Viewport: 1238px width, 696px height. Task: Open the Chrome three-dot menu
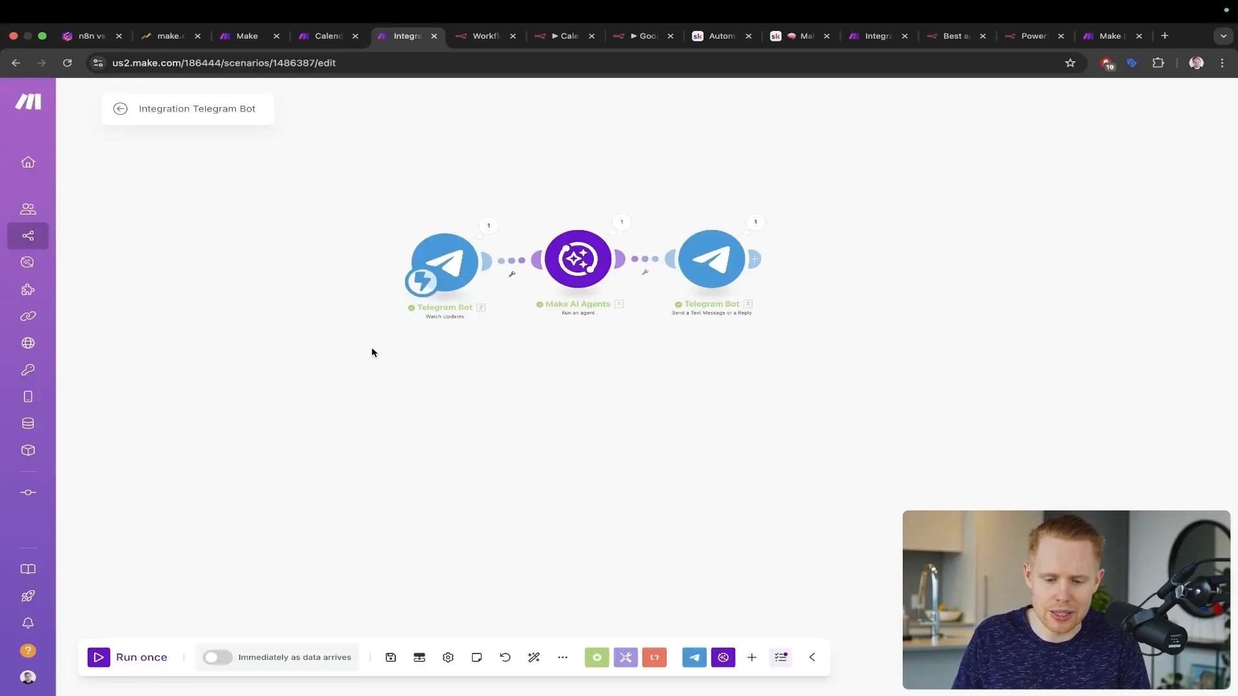[1223, 63]
